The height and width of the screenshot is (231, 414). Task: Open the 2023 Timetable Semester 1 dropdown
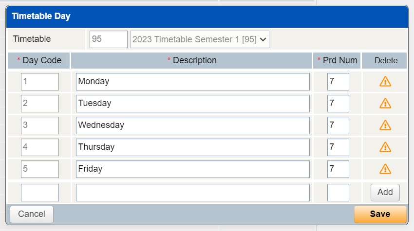(x=199, y=39)
